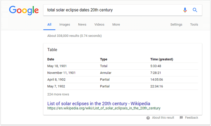Click the Feedback flag icon

pyautogui.click(x=181, y=117)
